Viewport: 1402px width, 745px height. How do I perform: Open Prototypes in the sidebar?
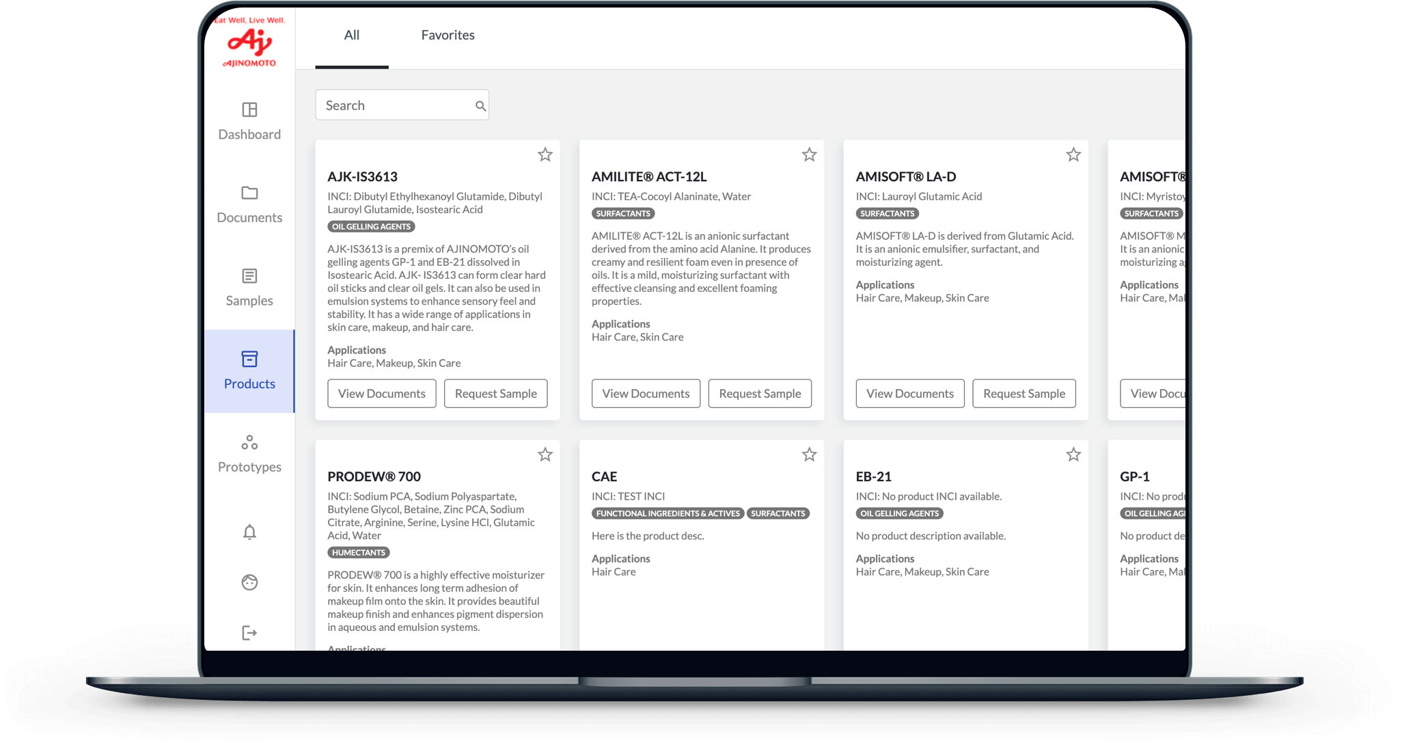point(249,454)
